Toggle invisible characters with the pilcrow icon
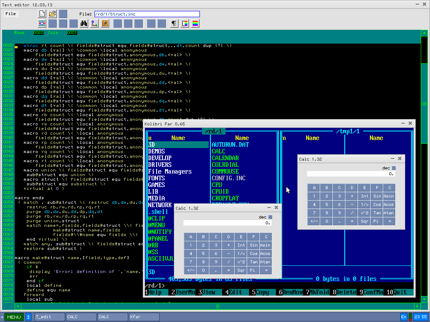This screenshot has height=322, width=430. [x=174, y=23]
